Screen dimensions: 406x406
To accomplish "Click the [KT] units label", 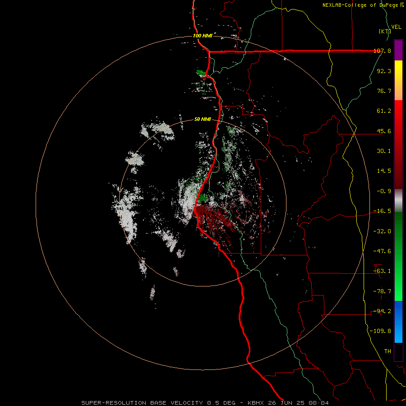I will tap(385, 31).
